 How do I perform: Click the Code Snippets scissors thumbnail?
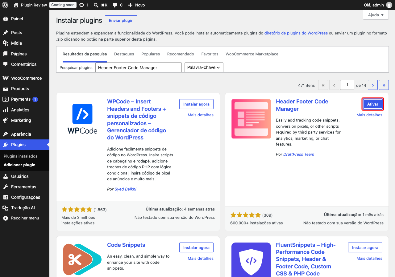click(x=82, y=260)
